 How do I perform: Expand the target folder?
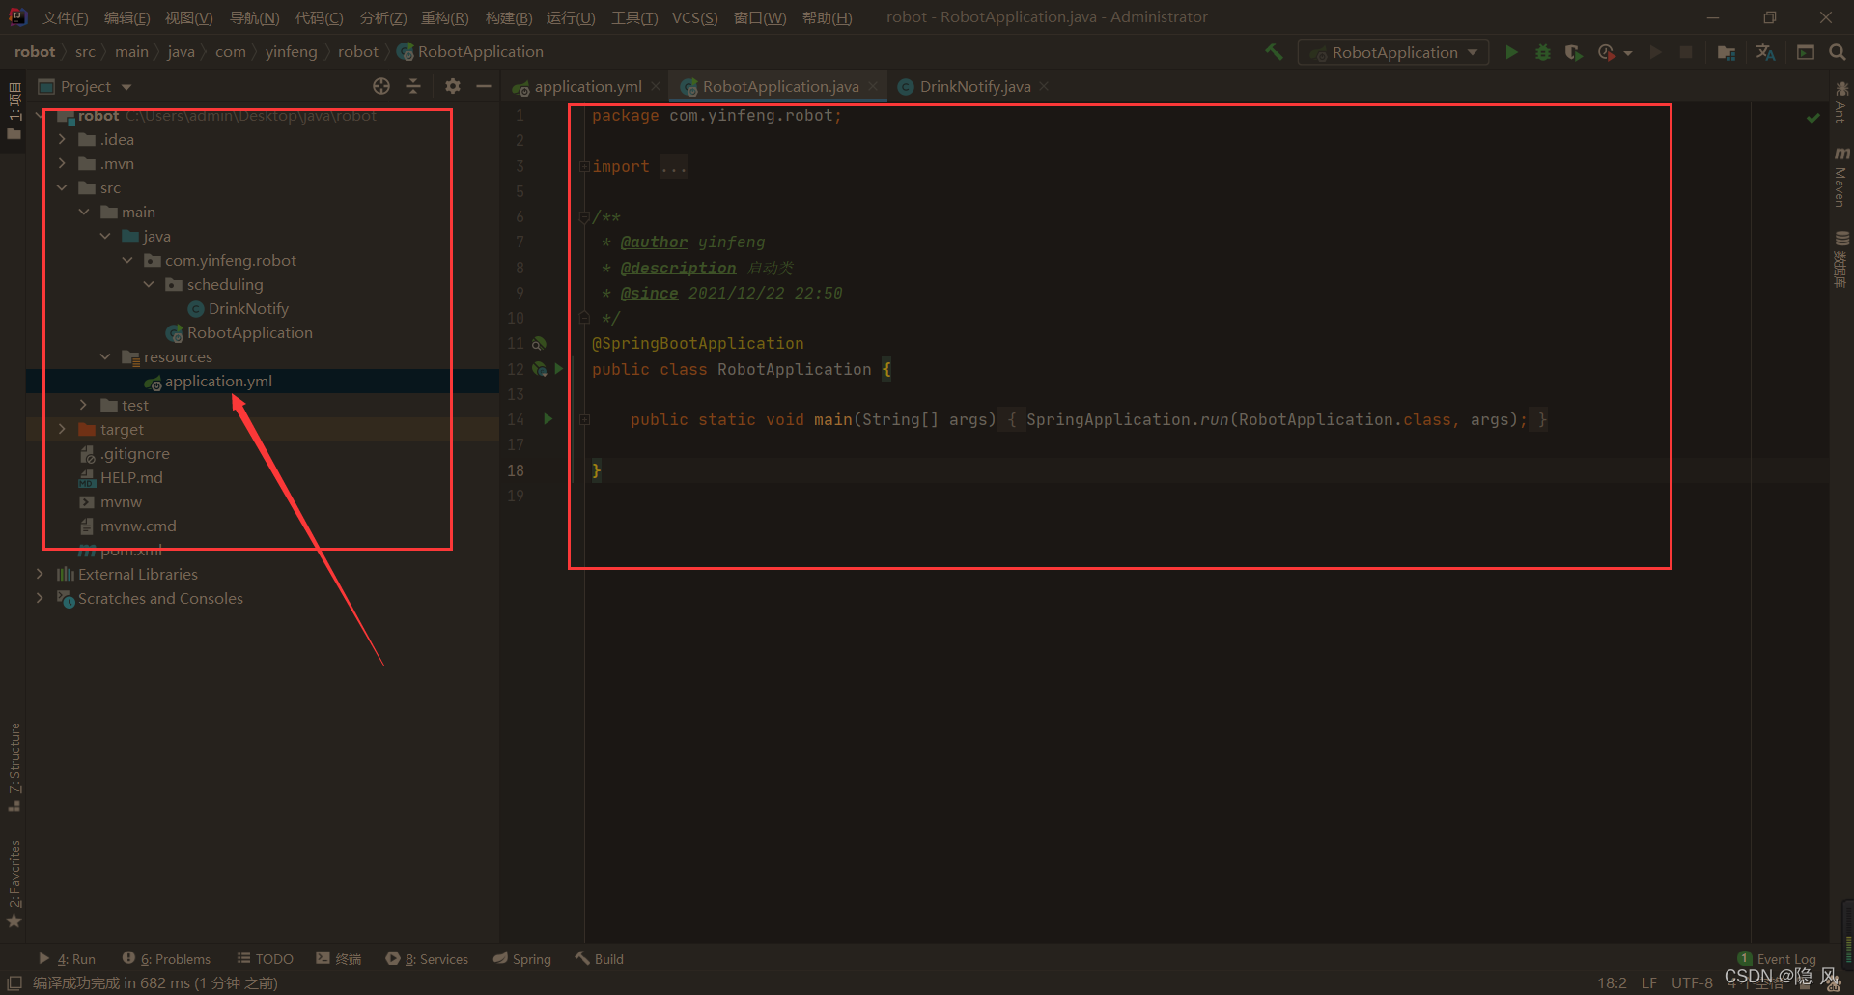[x=63, y=429]
